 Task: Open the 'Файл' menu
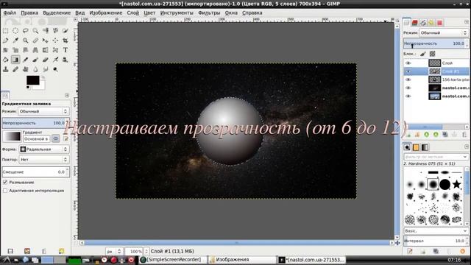click(x=10, y=13)
